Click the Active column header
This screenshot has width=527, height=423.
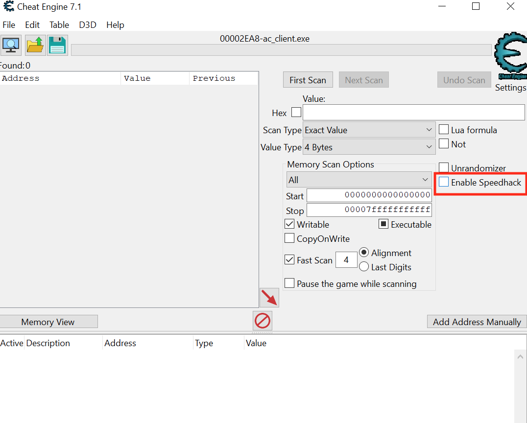coord(12,343)
